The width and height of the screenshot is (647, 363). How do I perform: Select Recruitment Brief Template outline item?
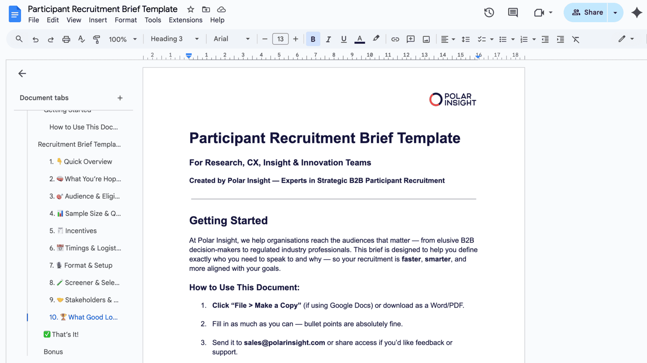coord(79,144)
